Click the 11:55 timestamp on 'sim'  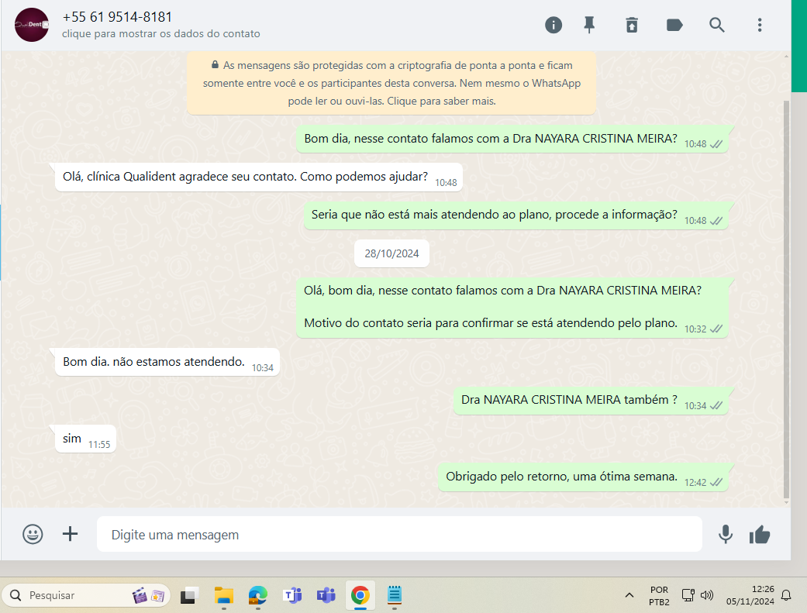(x=99, y=445)
